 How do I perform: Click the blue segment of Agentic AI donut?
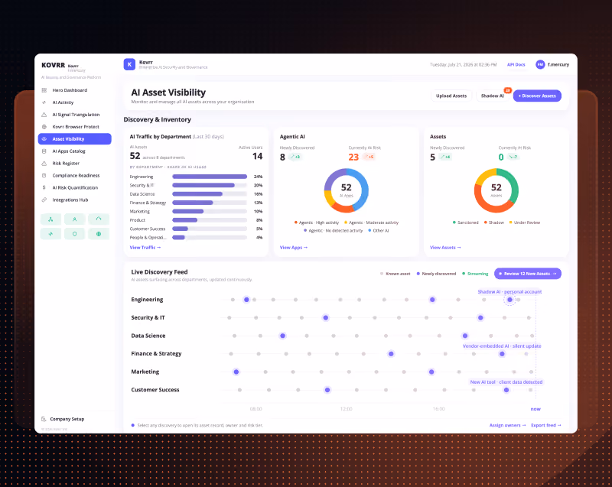click(x=364, y=188)
